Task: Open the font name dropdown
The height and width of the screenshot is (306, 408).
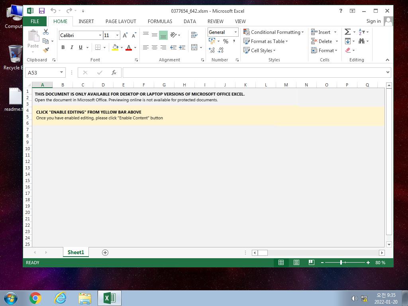Action: coord(100,35)
